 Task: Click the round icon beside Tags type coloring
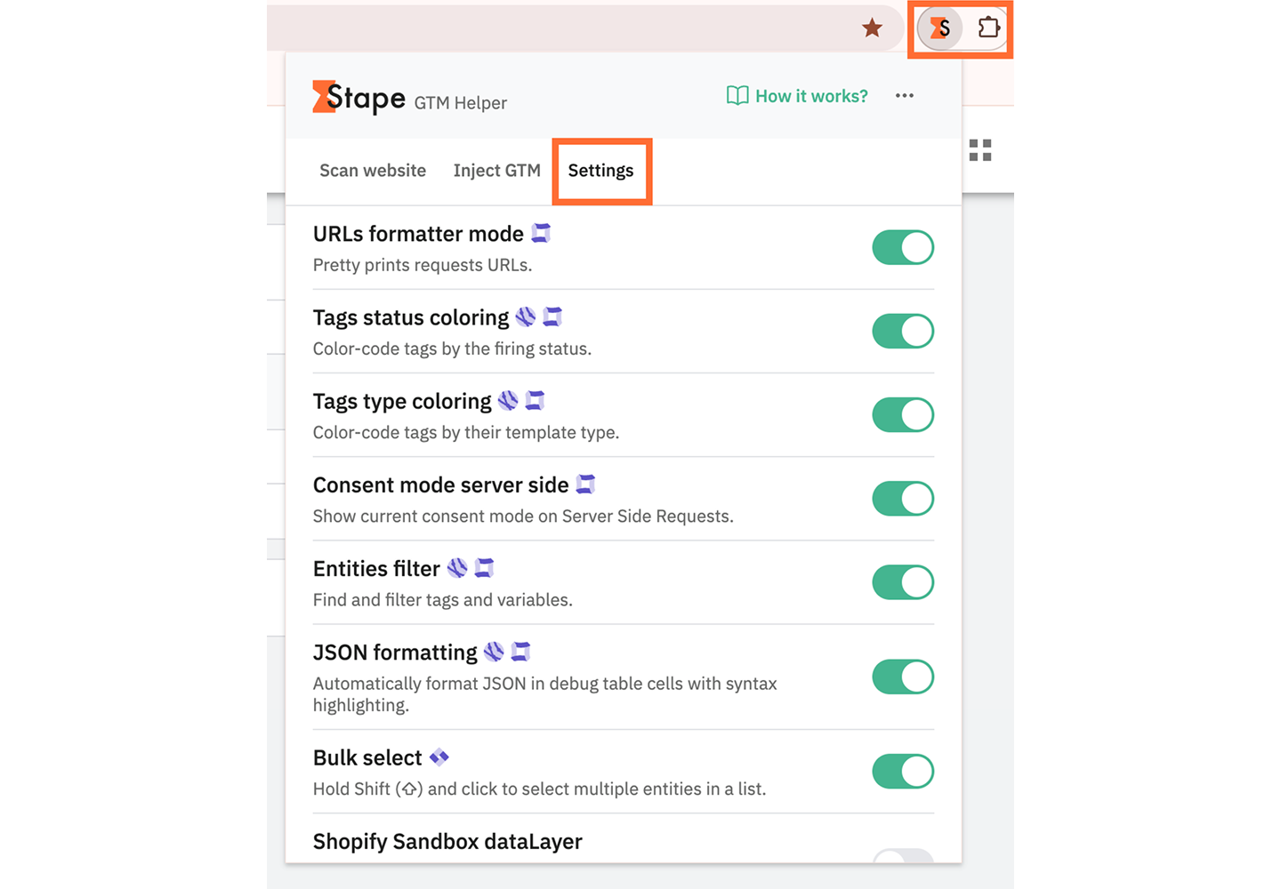click(508, 400)
